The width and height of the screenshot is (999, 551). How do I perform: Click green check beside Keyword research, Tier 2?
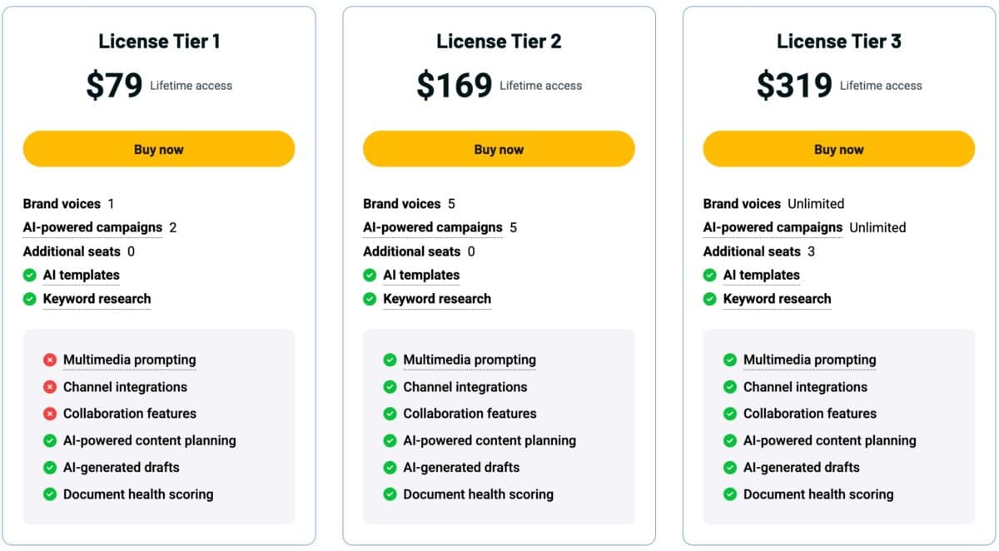pyautogui.click(x=370, y=299)
